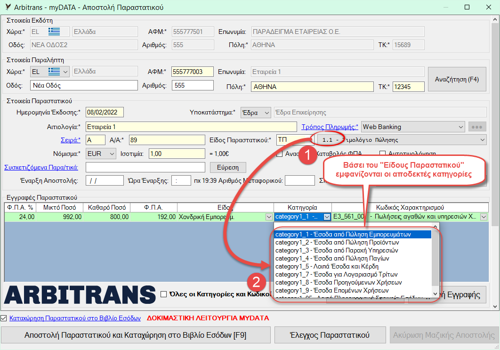Select category1_4 Έσοδα από Πώληση Παγίων
Image resolution: width=500 pixels, height=350 pixels.
pos(352,259)
